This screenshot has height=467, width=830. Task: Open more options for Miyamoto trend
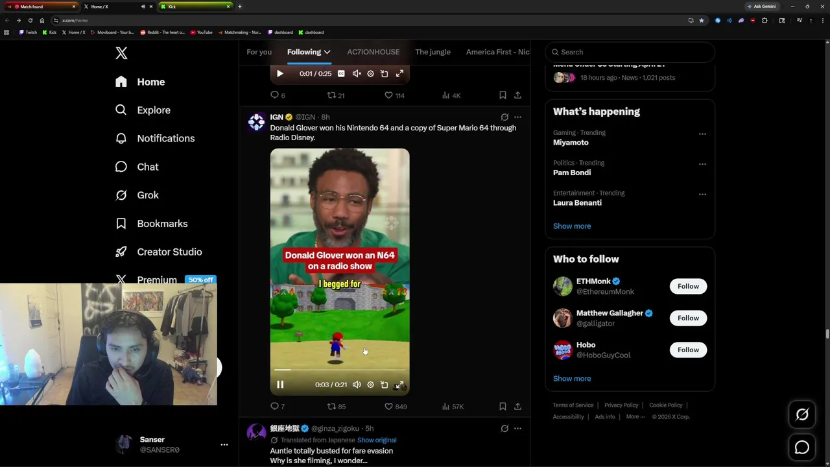click(702, 134)
